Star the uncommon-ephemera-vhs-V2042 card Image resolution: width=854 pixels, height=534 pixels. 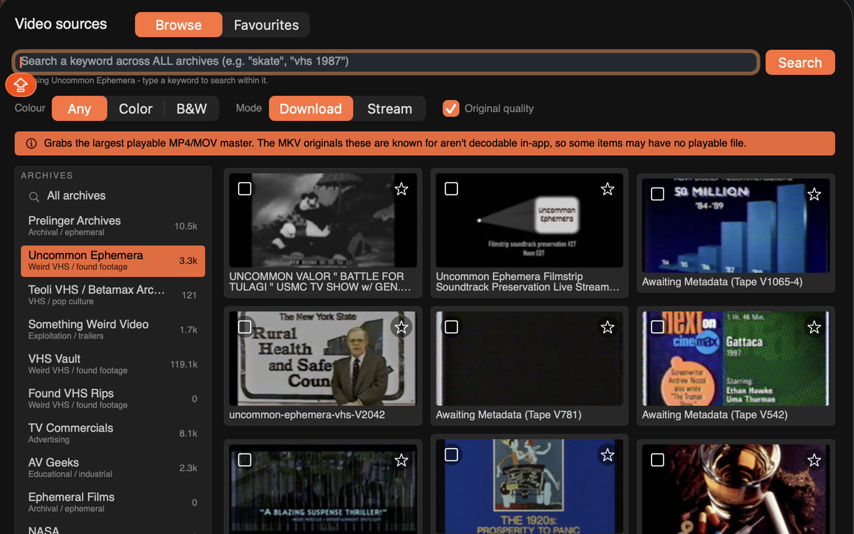point(401,327)
